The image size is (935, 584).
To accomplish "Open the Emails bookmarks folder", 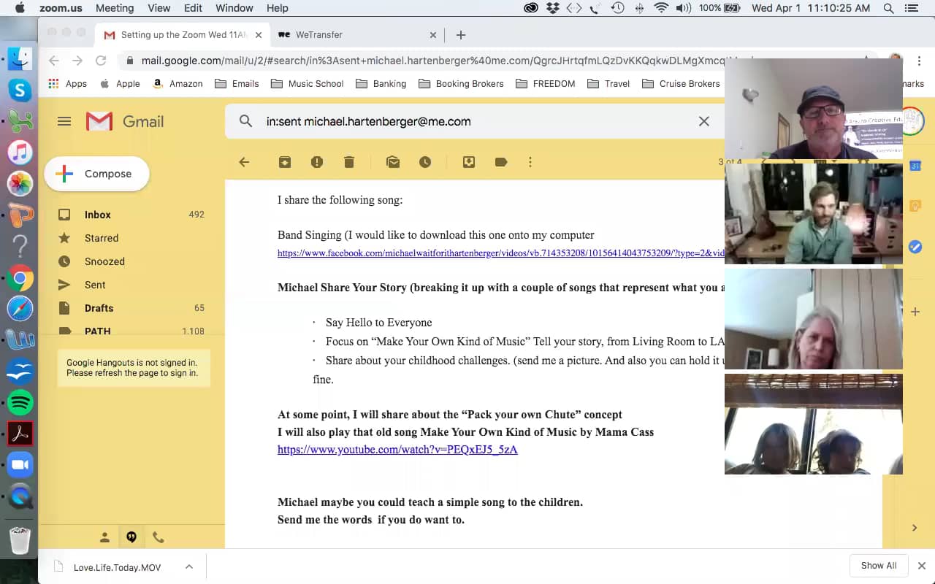I will pyautogui.click(x=237, y=84).
